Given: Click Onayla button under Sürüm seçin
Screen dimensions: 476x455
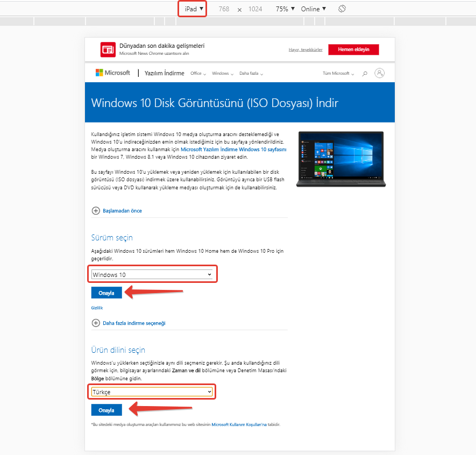Looking at the screenshot, I should click(x=106, y=293).
